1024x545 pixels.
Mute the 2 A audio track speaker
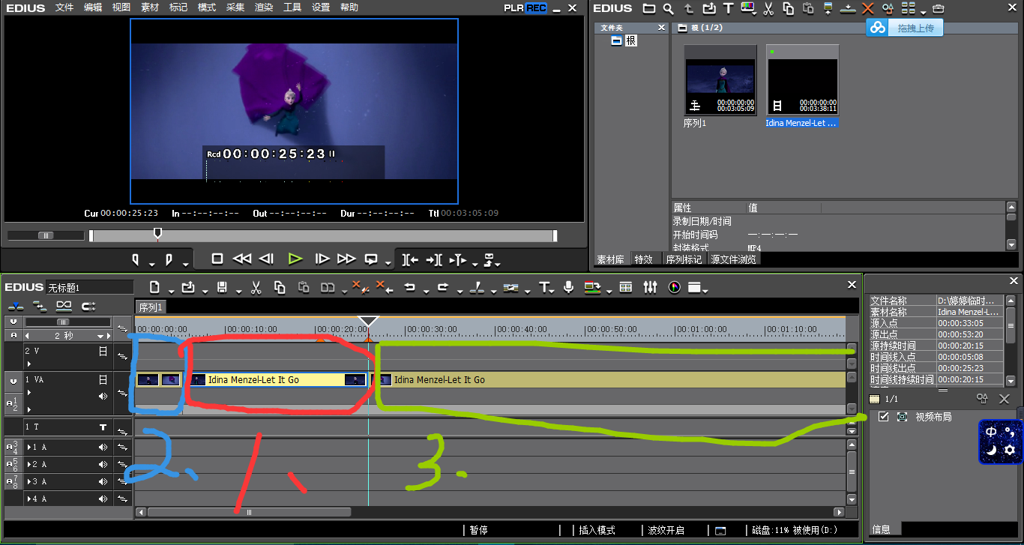coord(103,465)
